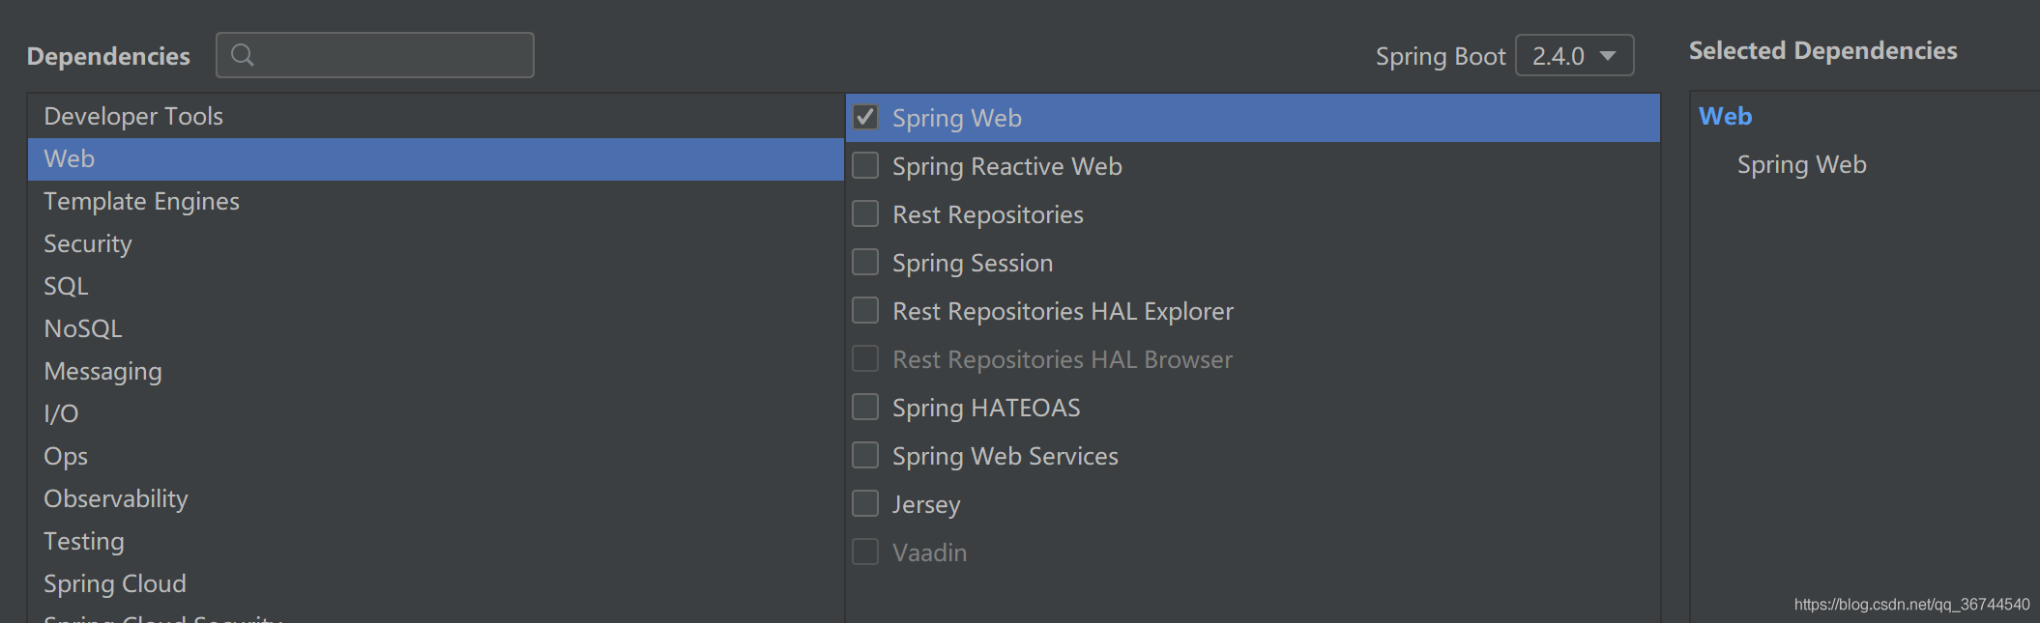Click the Web heading in Selected Dependencies
This screenshot has width=2040, height=623.
pyautogui.click(x=1725, y=117)
